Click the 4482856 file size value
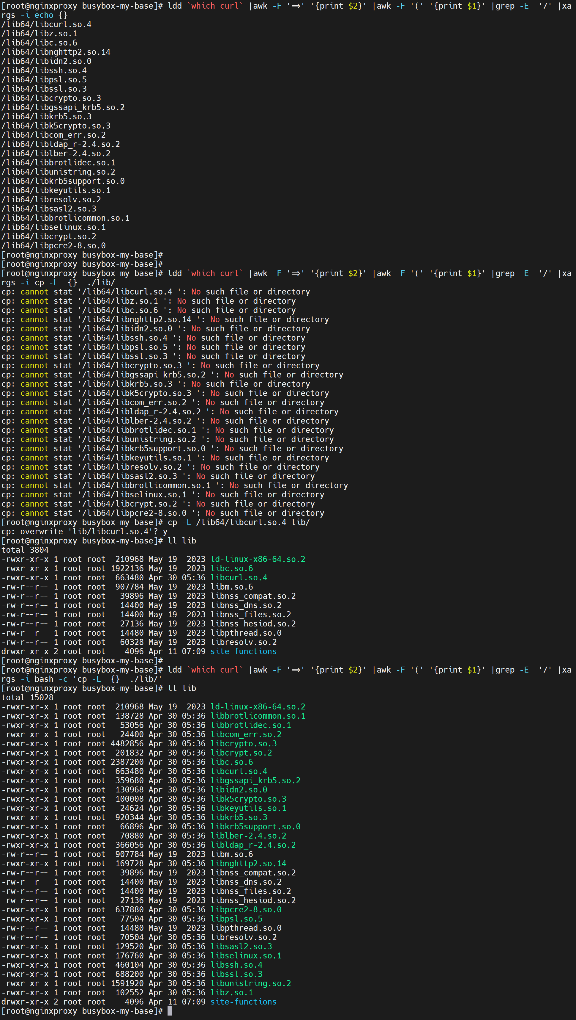 tap(127, 744)
